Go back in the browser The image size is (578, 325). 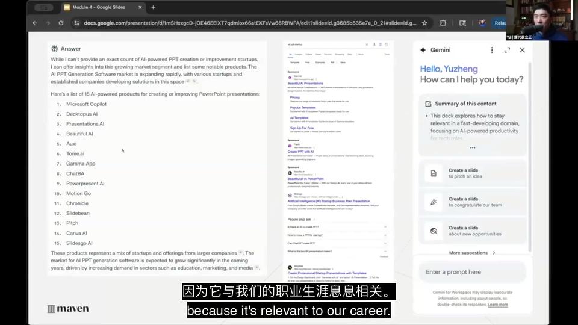[x=35, y=23]
